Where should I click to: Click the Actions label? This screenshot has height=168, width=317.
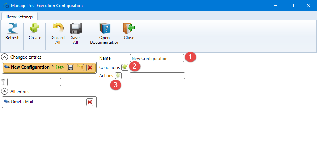click(106, 75)
